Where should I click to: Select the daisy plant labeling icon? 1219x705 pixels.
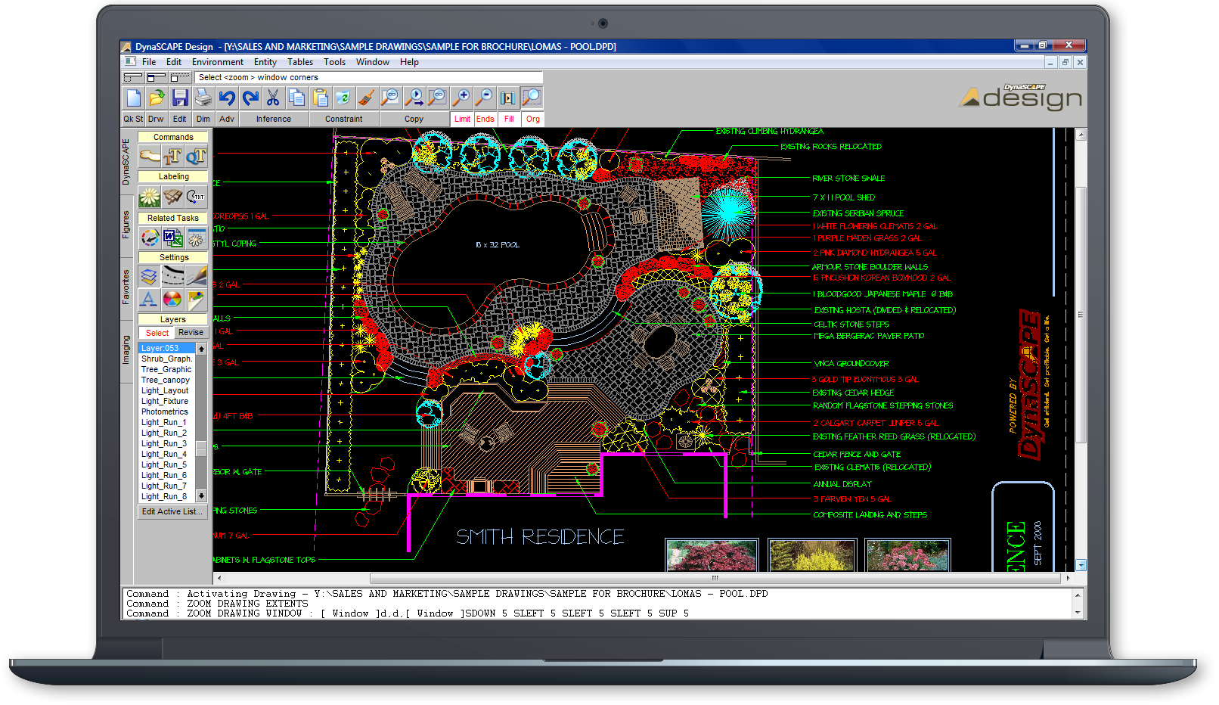[x=150, y=197]
